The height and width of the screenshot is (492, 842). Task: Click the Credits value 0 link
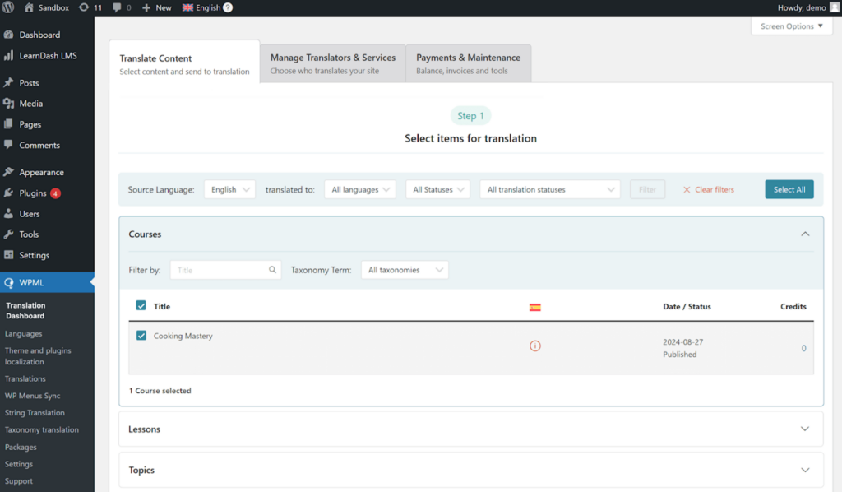pos(804,348)
